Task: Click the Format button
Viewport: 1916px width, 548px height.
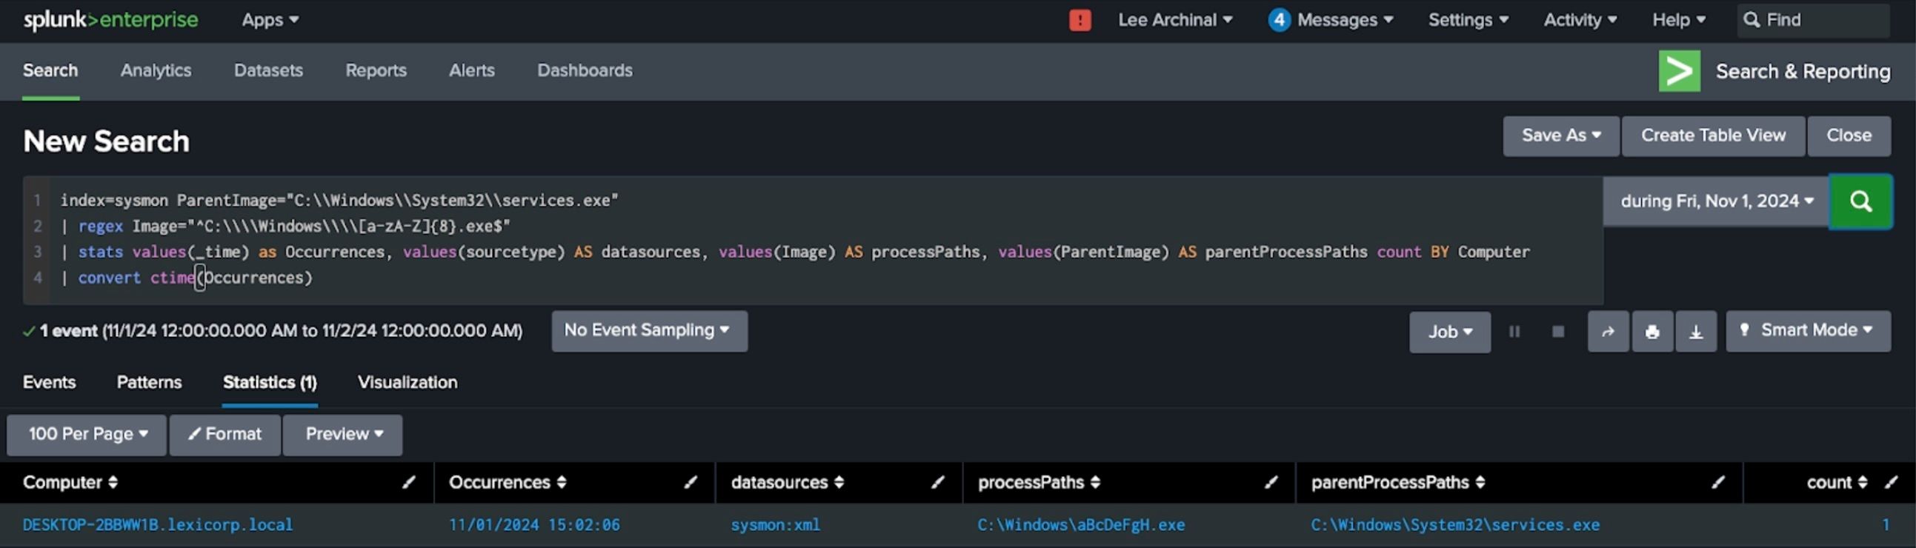Action: 225,435
